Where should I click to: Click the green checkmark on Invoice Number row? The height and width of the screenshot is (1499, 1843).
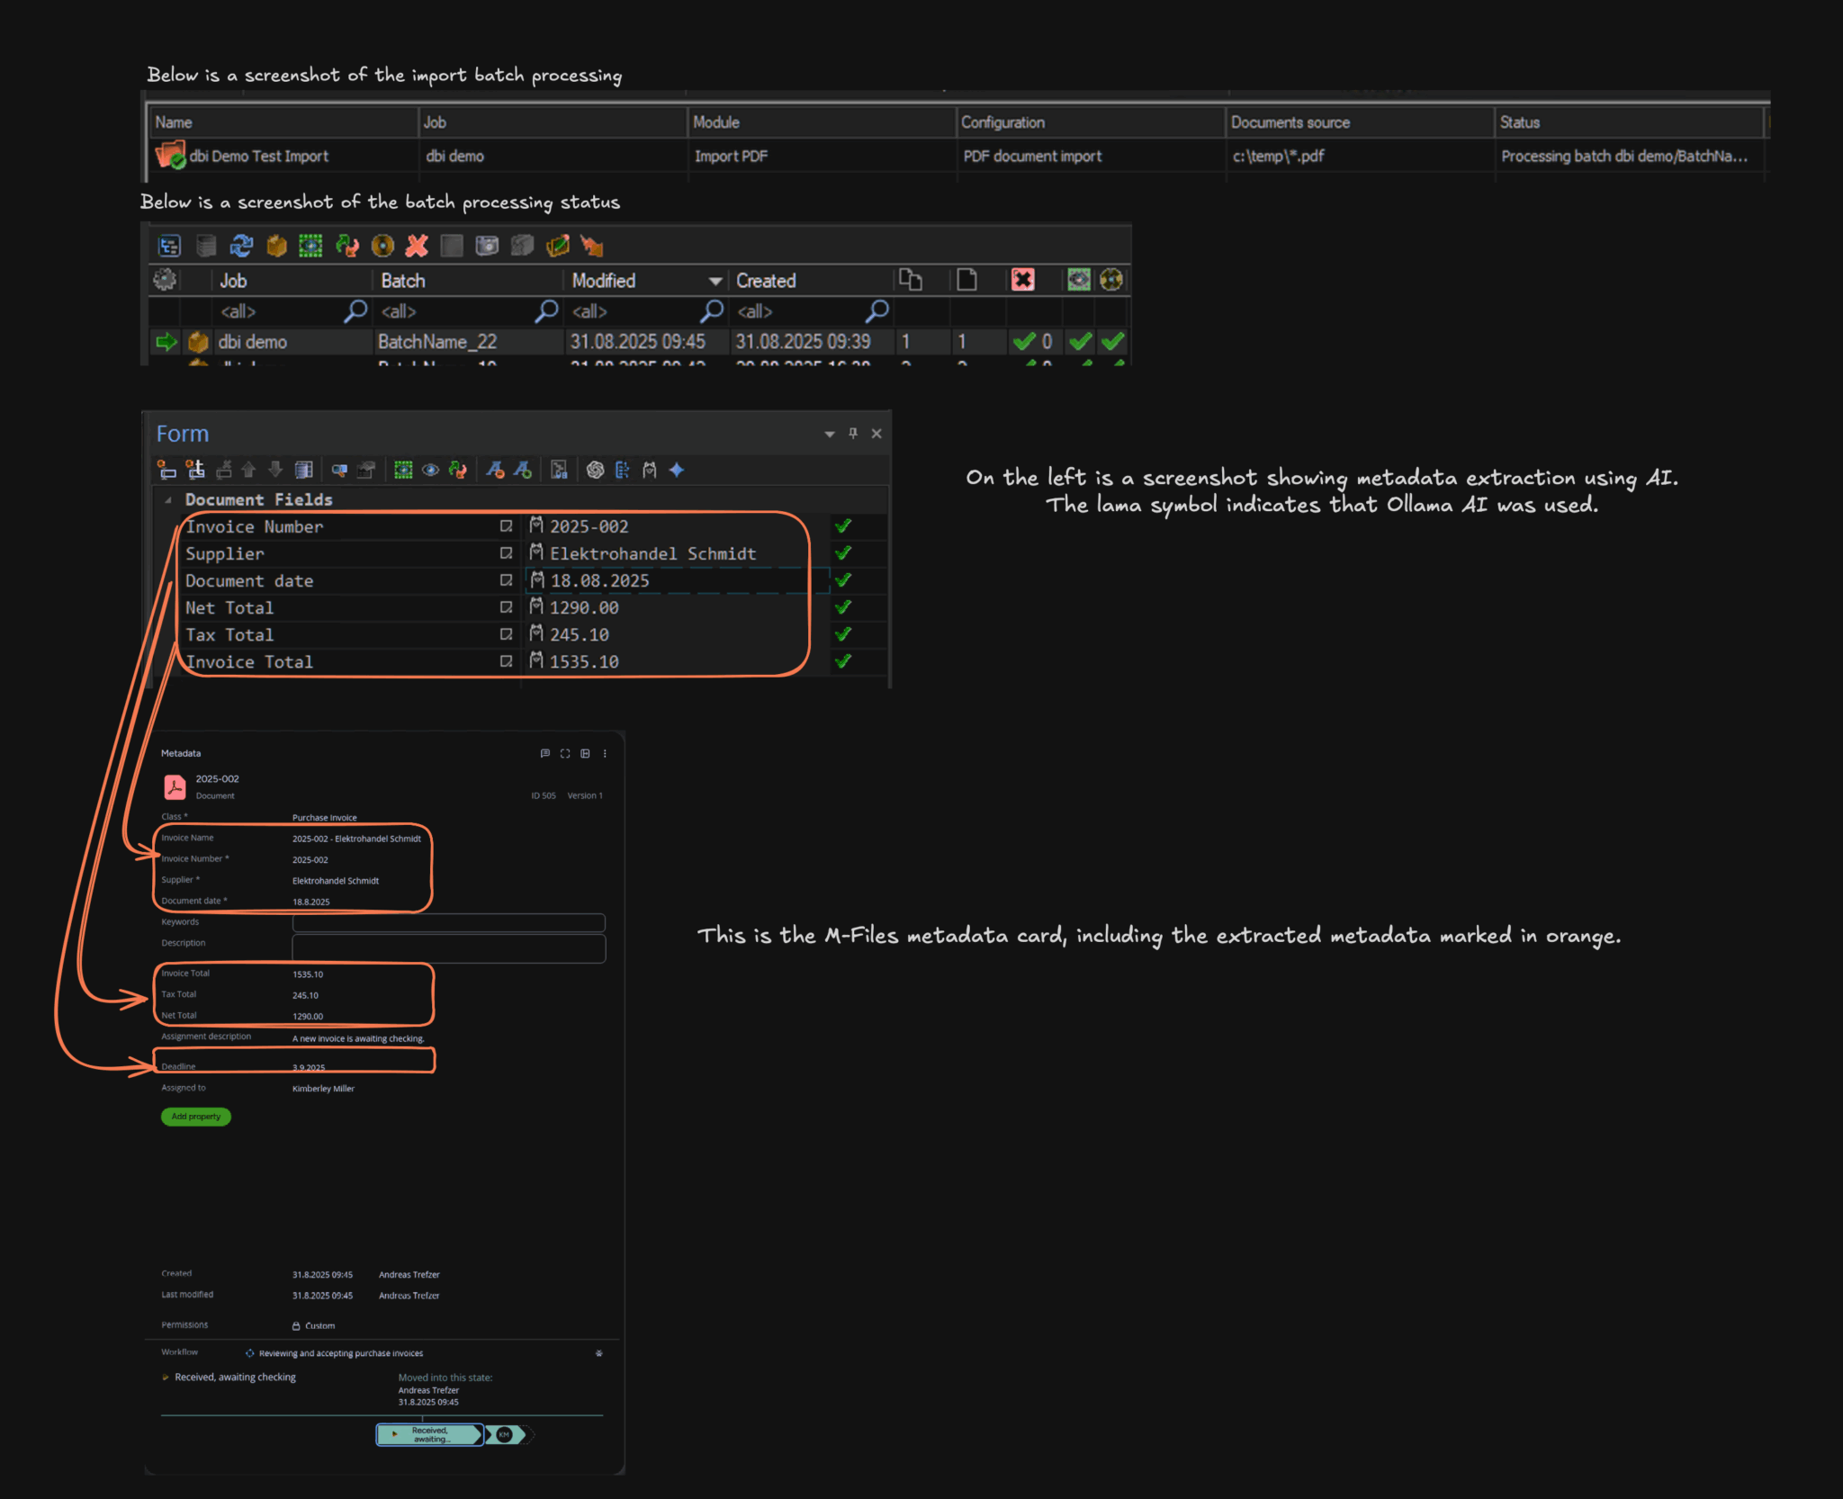[843, 526]
